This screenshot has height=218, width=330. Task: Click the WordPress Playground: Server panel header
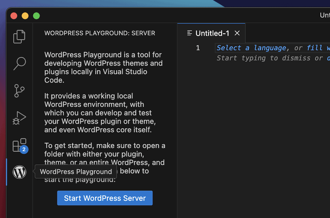[x=100, y=33]
